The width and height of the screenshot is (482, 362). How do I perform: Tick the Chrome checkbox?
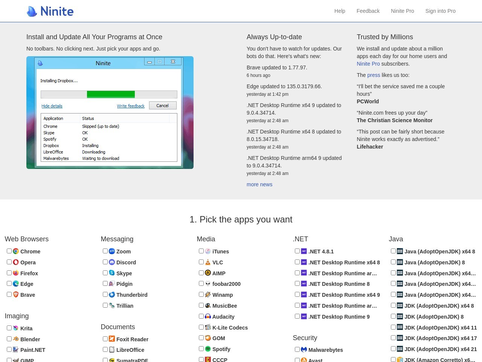(9, 251)
